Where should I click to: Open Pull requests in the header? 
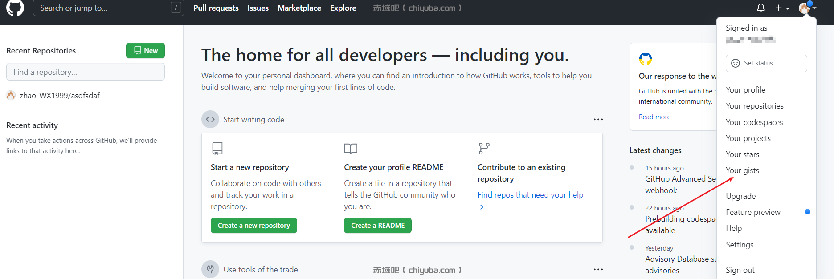tap(216, 8)
